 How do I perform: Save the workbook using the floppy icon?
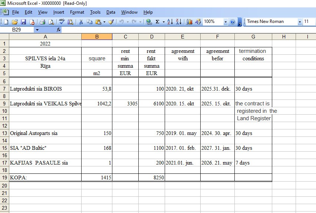(23, 22)
